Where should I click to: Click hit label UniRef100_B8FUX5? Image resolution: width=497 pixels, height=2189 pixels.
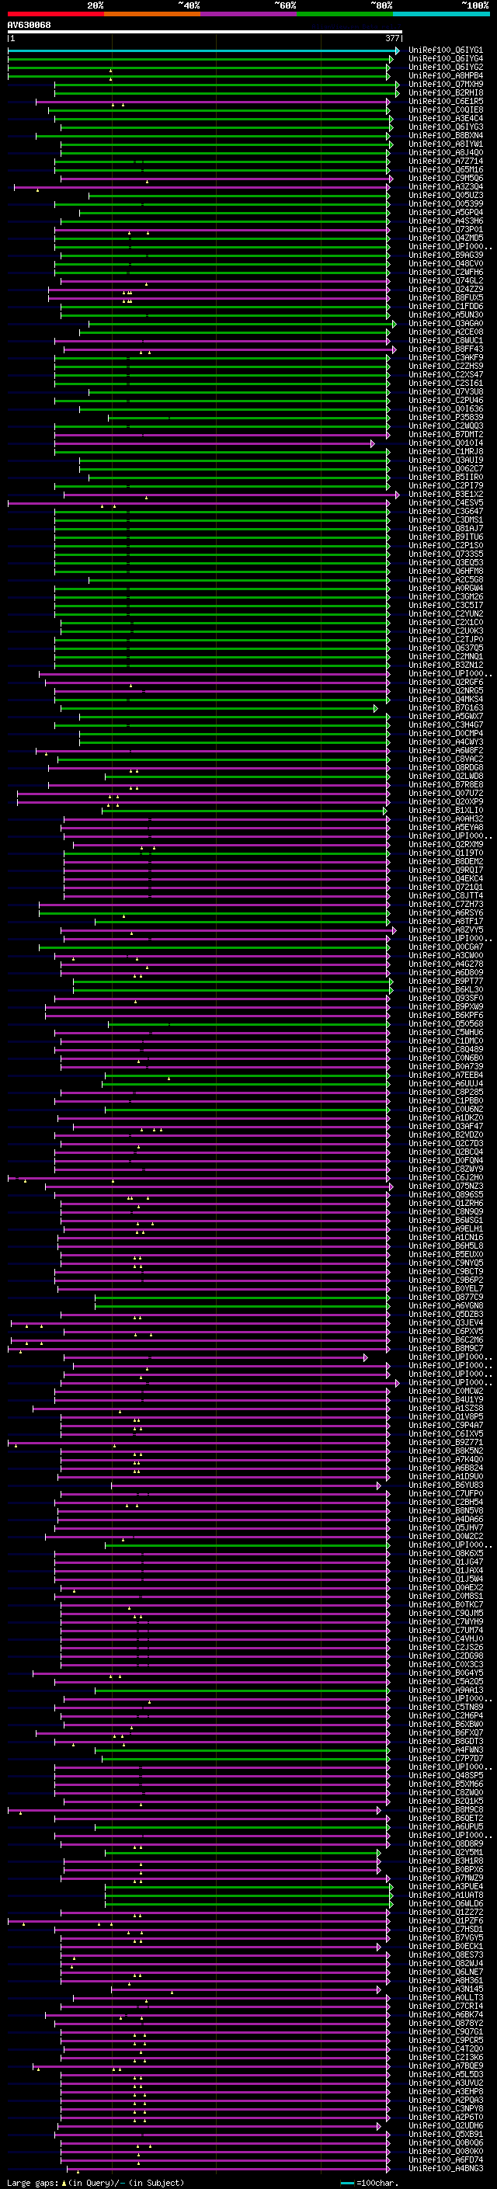coord(446,298)
